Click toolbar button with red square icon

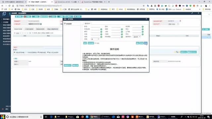click(x=27, y=17)
